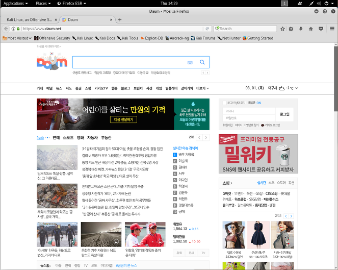This screenshot has height=270, width=338.
Task: Select the 영화 news tab
Action: tap(80, 138)
